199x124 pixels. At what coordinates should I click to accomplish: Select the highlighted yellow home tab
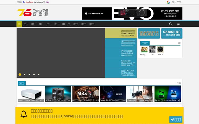tap(19, 24)
